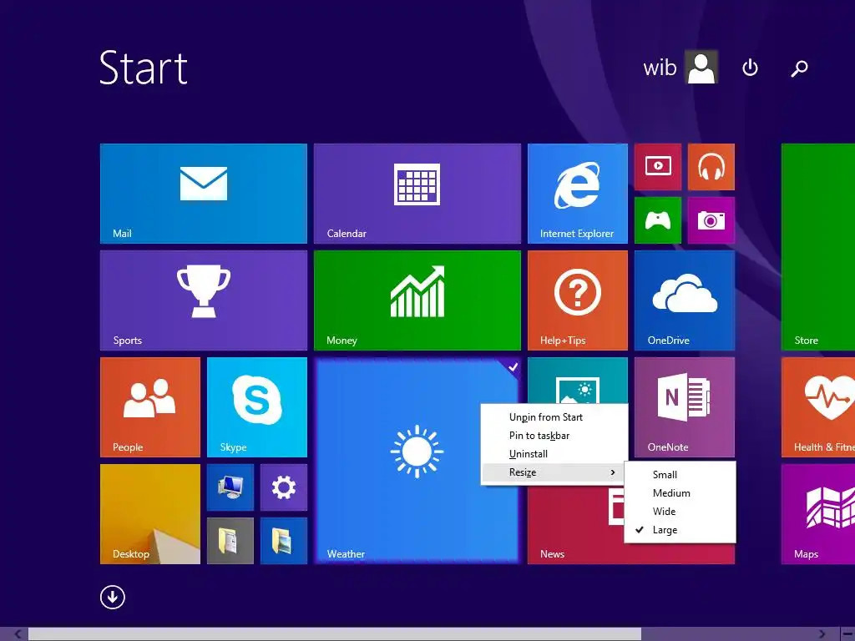Open the small PC Settings gear tile

pyautogui.click(x=284, y=487)
